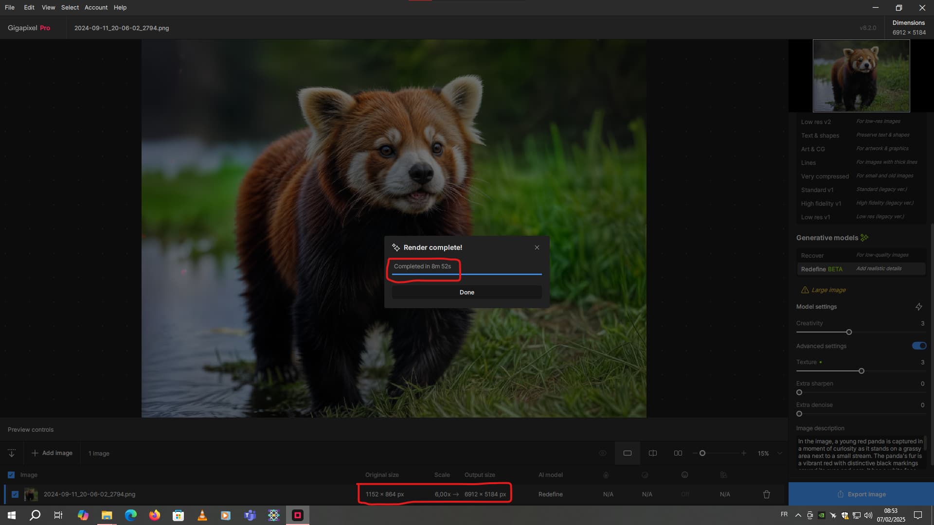Select the single view layout icon
Image resolution: width=934 pixels, height=525 pixels.
(628, 453)
